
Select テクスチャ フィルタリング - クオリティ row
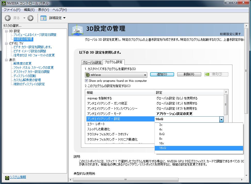click(x=120, y=134)
